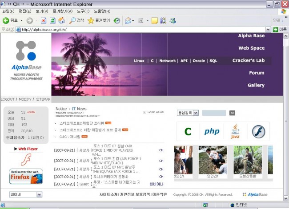Open the dropdown arrow beside Back button
The width and height of the screenshot is (289, 209).
click(22, 20)
